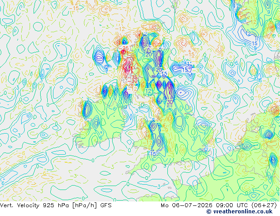Screen dimensions: 280x216
Task: Click the 'Mo 06-07-2026 09:00 UTC (06+27)' timestamp
Action: tap(219, 205)
